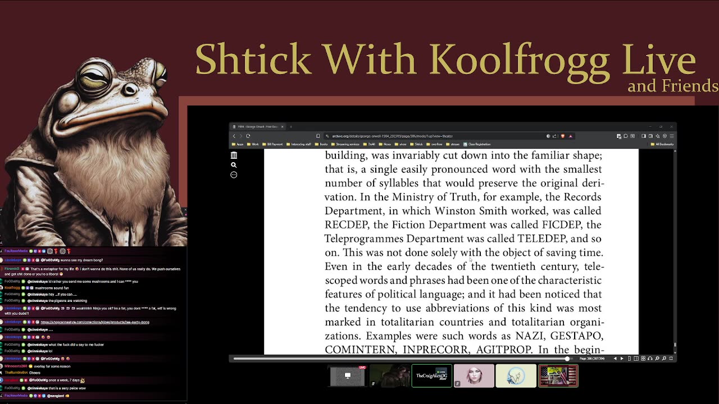Click the read aloud headphones icon
This screenshot has width=719, height=404.
pos(650,359)
